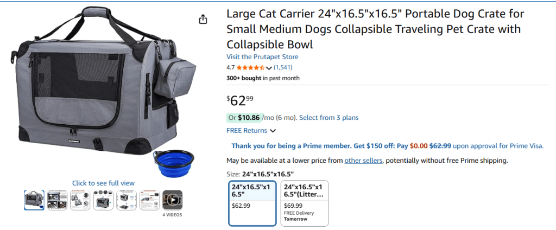Screen dimensions: 556x230
Task: Open the 1,541 customer reviews link
Action: 283,68
